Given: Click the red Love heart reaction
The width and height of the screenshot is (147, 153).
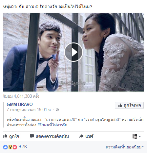Looking at the screenshot, I should tap(15, 147).
